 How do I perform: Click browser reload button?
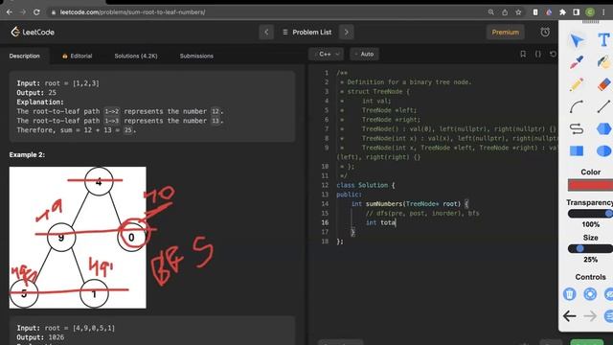36,12
